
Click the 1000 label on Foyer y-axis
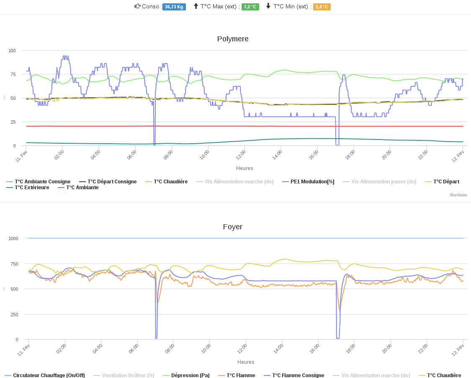click(x=13, y=238)
